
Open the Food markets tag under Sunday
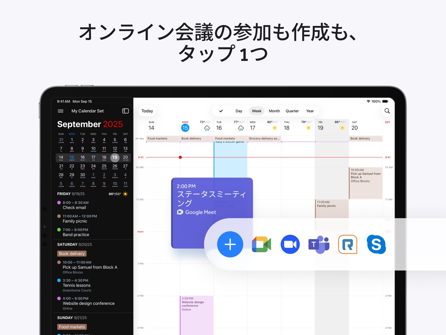click(x=72, y=327)
